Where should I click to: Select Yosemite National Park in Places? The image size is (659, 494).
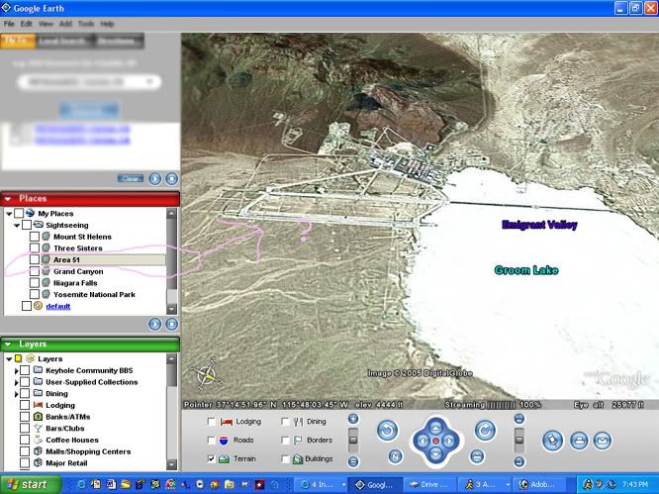pos(94,294)
